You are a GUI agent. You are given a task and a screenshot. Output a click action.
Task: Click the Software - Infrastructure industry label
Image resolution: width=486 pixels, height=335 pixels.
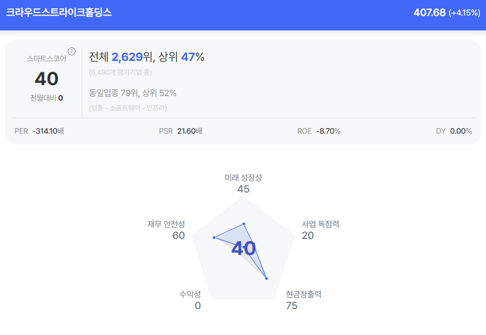point(128,108)
